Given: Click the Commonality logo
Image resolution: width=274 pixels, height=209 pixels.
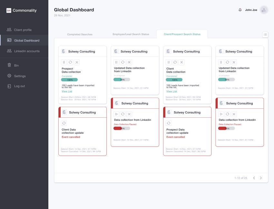Looking at the screenshot, I should point(22,11).
